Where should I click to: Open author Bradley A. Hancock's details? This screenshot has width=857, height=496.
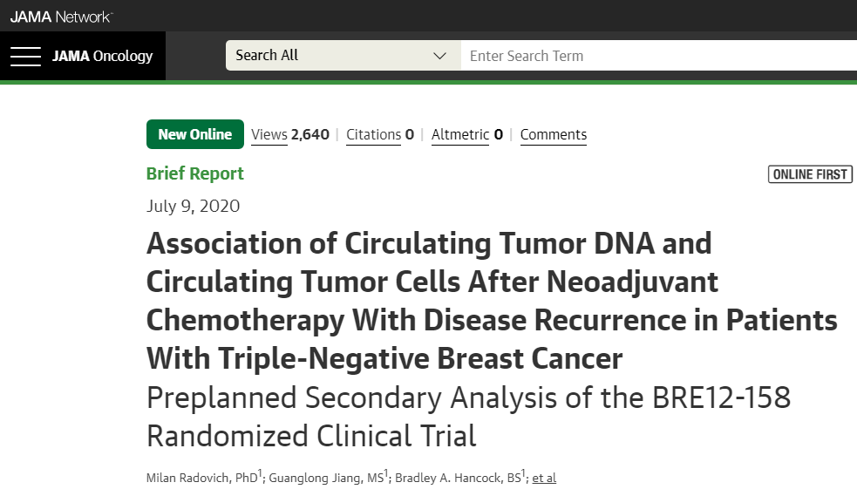(x=469, y=478)
